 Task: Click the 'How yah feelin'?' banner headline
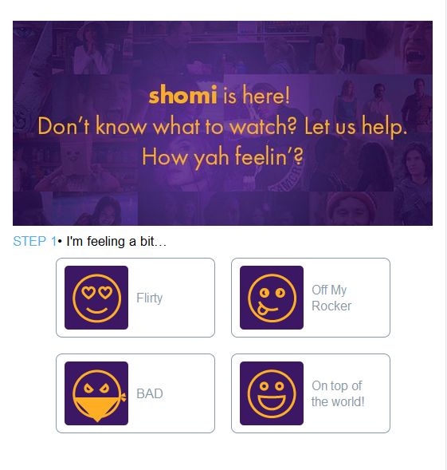[222, 157]
